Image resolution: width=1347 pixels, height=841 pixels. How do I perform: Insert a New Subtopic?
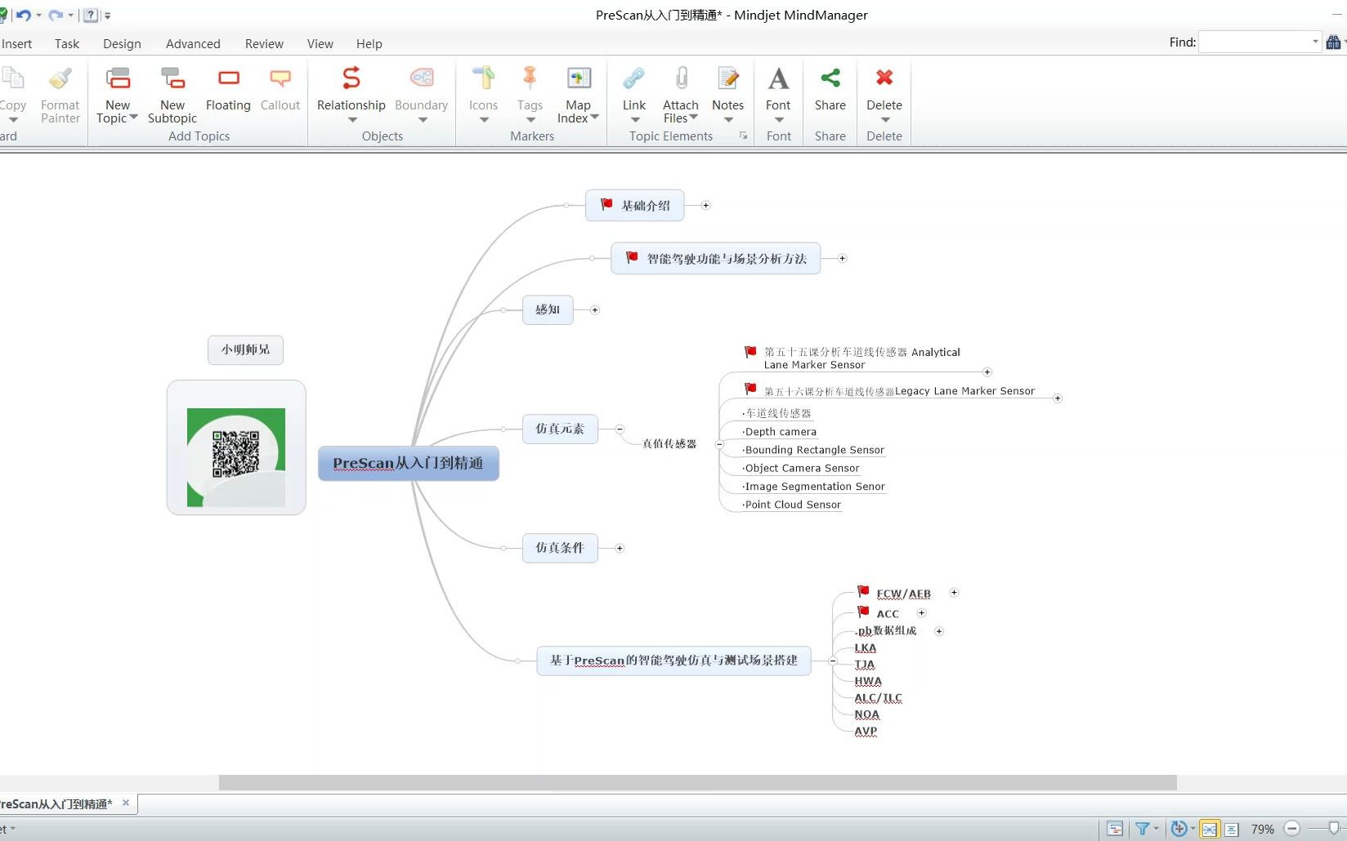(172, 96)
